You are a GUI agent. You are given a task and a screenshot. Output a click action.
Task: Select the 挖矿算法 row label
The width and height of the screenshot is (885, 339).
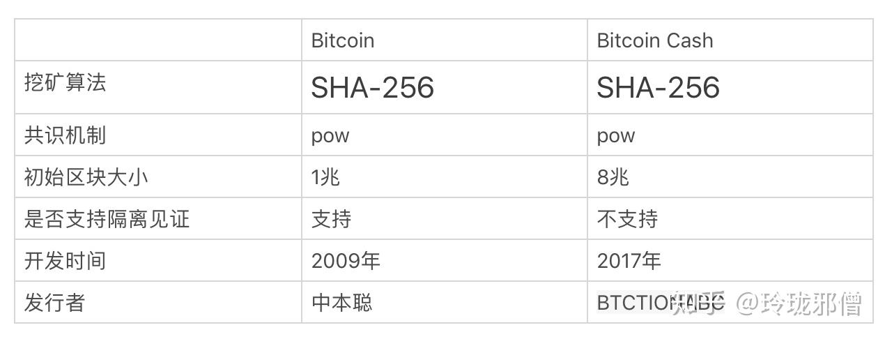tap(66, 83)
